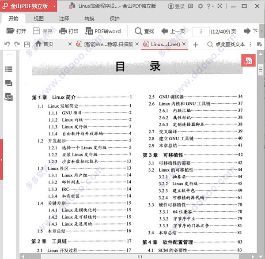Viewport: 265px width, 259px height.
Task: Open the outline list icon in sidebar
Action: pyautogui.click(x=9, y=69)
